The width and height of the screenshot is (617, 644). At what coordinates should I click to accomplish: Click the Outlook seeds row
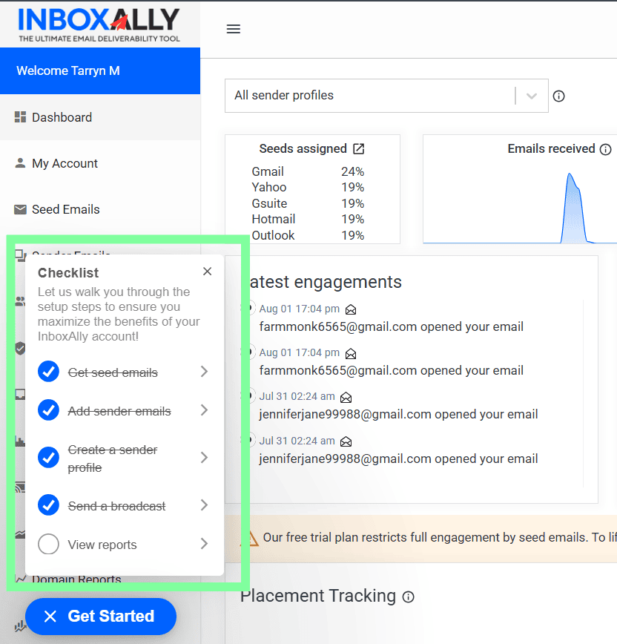click(x=308, y=235)
